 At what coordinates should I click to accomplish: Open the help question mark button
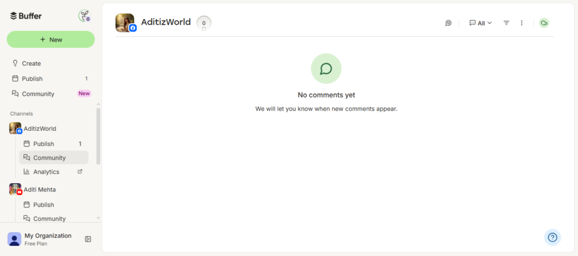[553, 237]
